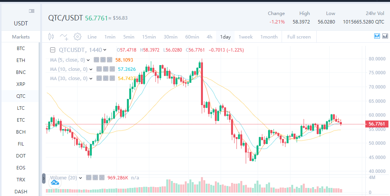Open the add indicator tool
This screenshot has width=390, height=196.
64,37
